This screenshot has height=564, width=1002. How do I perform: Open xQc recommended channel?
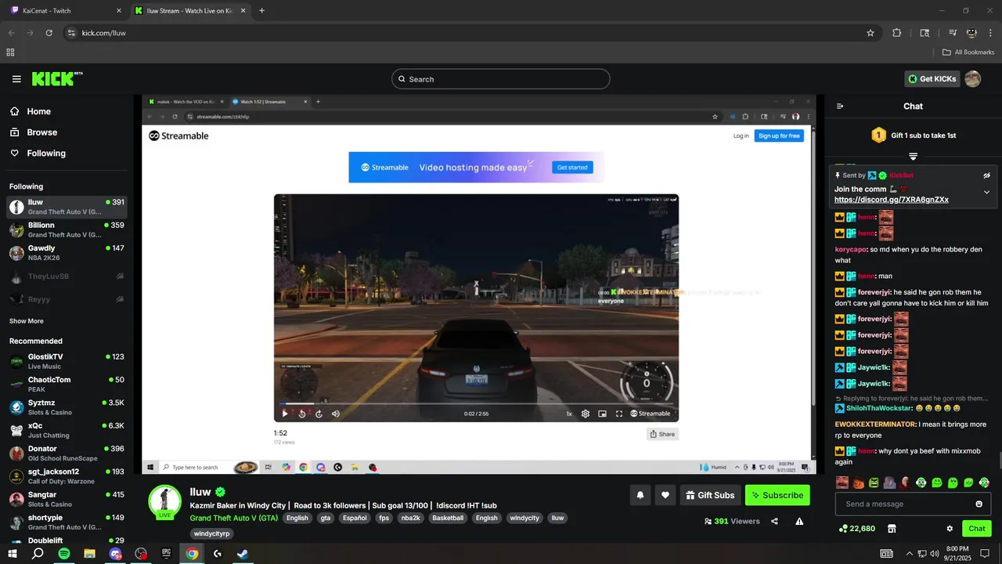tap(67, 430)
